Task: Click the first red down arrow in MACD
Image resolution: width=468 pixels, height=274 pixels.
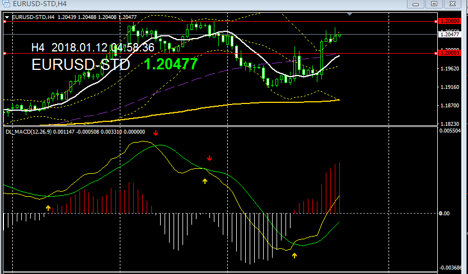Action: tap(156, 133)
